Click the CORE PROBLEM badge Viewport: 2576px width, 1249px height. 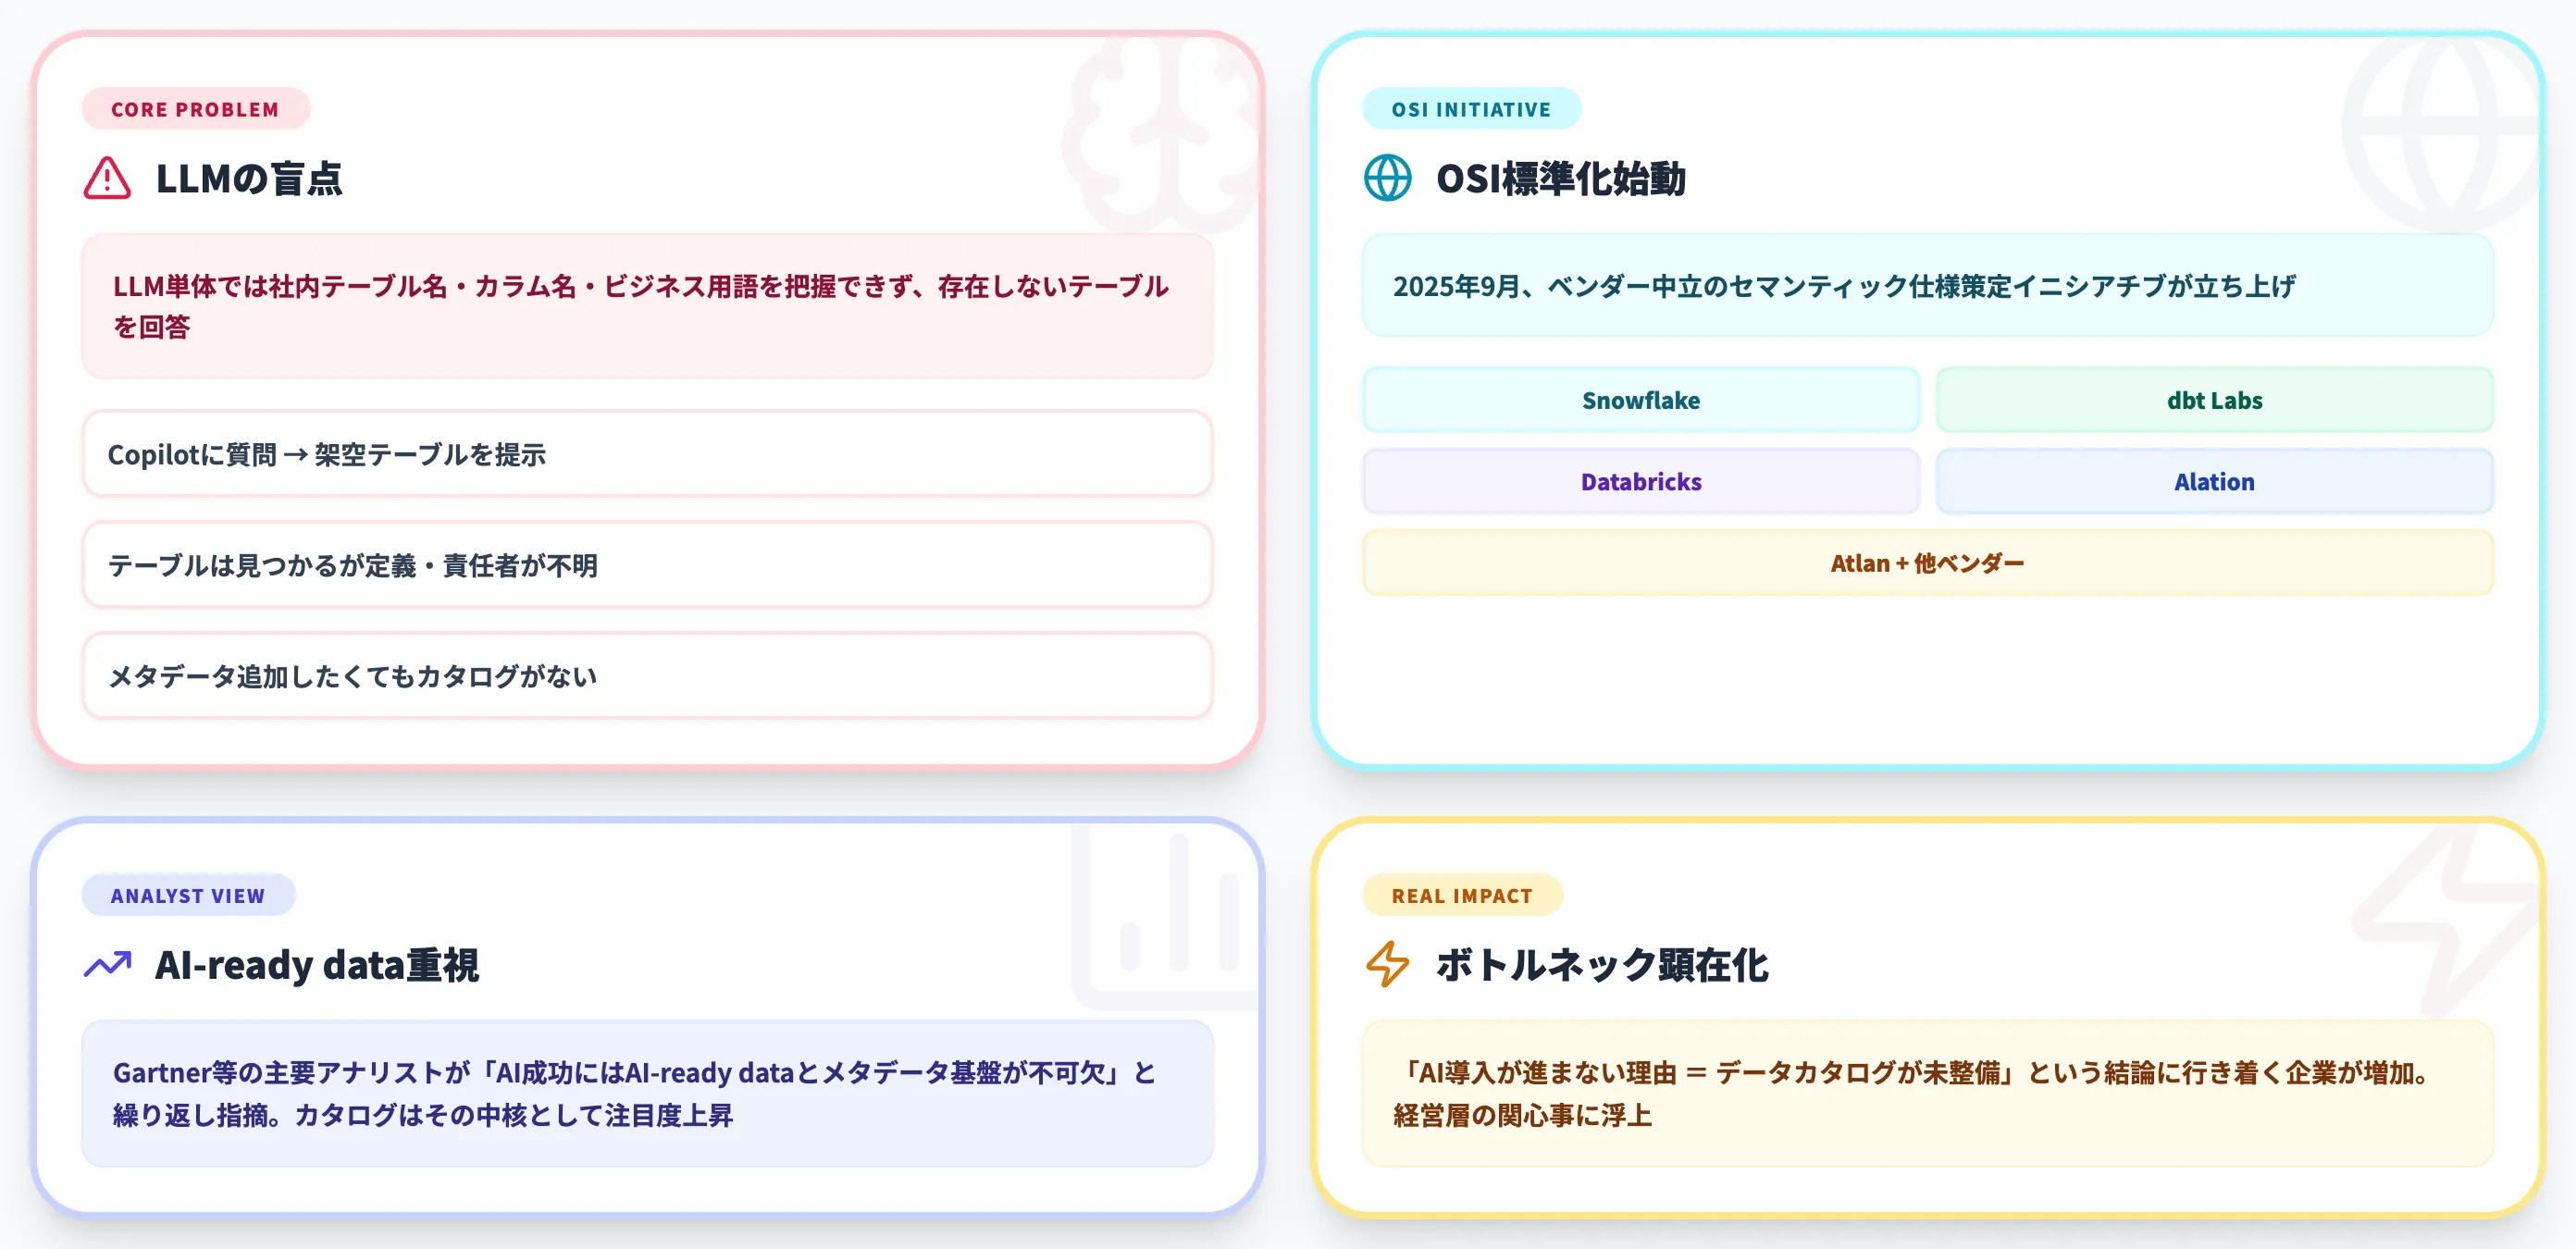click(x=195, y=109)
